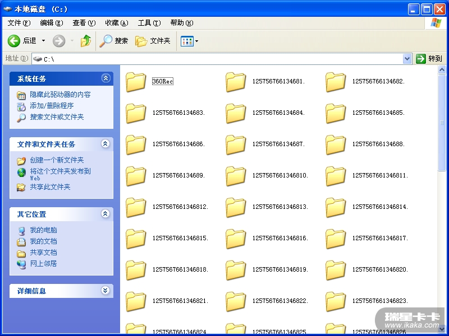449x336 pixels.
Task: Click the 我的电脑 computer icon
Action: tap(21, 231)
